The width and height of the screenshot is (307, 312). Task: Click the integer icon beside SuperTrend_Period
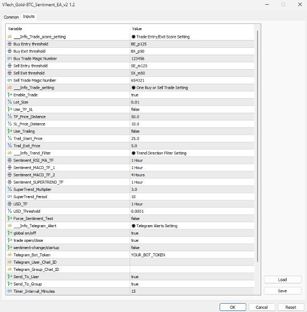[9, 197]
